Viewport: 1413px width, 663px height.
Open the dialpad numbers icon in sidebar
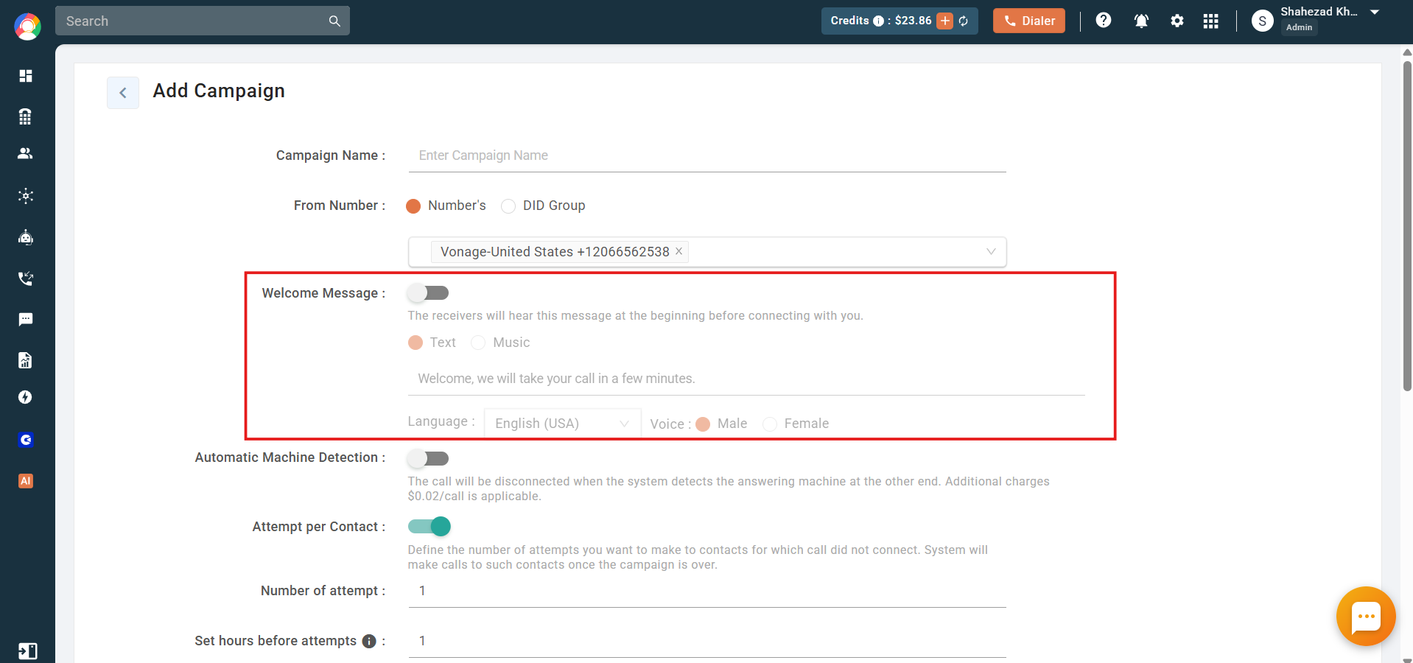pyautogui.click(x=26, y=116)
